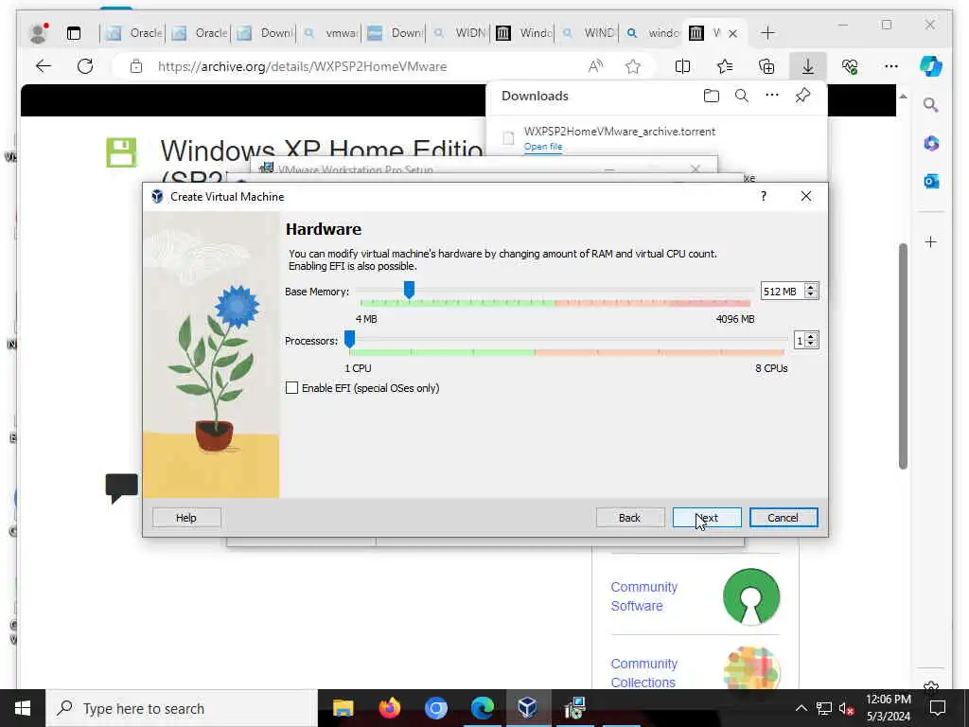Cancel the Create Virtual Machine wizard
Screen dimensions: 969x727
coord(783,518)
